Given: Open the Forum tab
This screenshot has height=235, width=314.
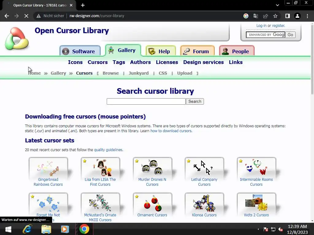Looking at the screenshot, I should coord(197,51).
